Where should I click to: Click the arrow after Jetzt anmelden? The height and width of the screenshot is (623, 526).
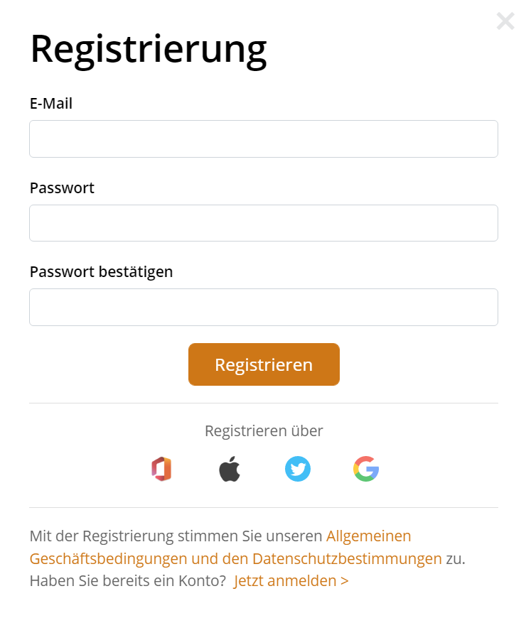[x=344, y=581]
